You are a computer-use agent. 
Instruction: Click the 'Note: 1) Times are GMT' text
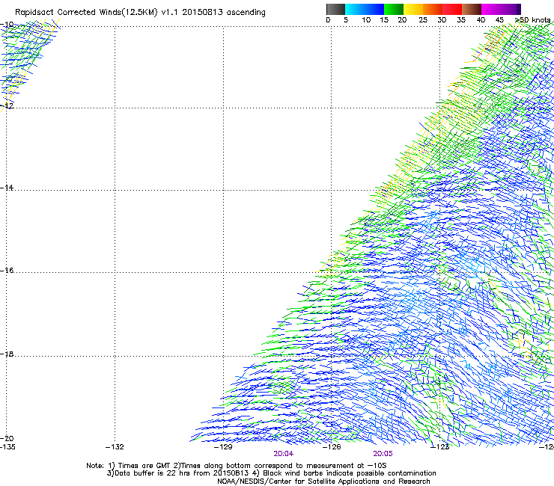click(130, 466)
